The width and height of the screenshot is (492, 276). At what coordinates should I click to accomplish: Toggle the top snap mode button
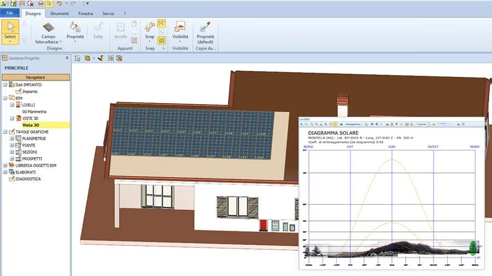pos(162,23)
